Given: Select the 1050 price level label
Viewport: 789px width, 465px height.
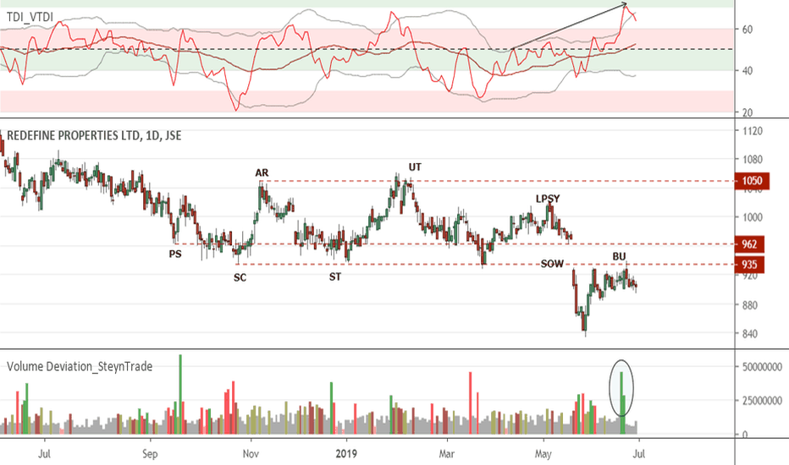Looking at the screenshot, I should (753, 181).
